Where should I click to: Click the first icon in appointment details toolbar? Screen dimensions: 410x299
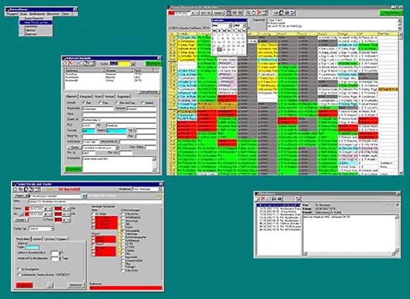coord(15,190)
